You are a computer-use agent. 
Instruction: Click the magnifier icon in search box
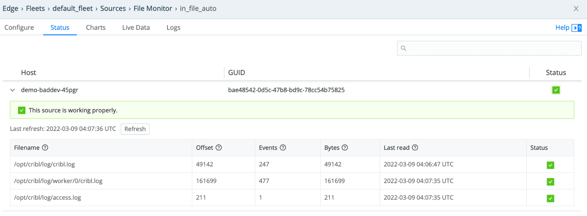[x=403, y=48]
